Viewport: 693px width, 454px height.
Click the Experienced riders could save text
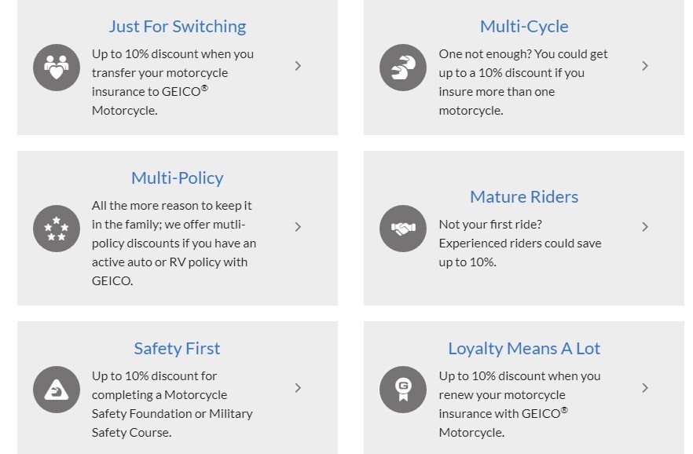(520, 243)
